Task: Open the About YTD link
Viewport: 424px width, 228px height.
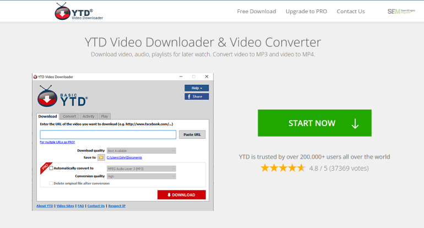Action: [x=45, y=206]
